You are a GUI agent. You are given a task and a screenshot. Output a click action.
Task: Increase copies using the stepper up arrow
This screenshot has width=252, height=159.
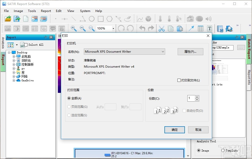click(197, 97)
